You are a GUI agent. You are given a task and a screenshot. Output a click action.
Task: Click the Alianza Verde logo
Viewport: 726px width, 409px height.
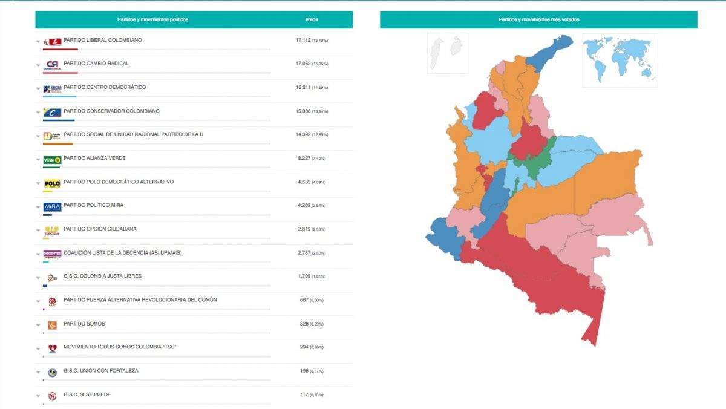click(52, 160)
